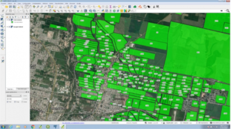Click the blue link in the status bar
Viewport: 231px width, 129px height.
pos(73,123)
